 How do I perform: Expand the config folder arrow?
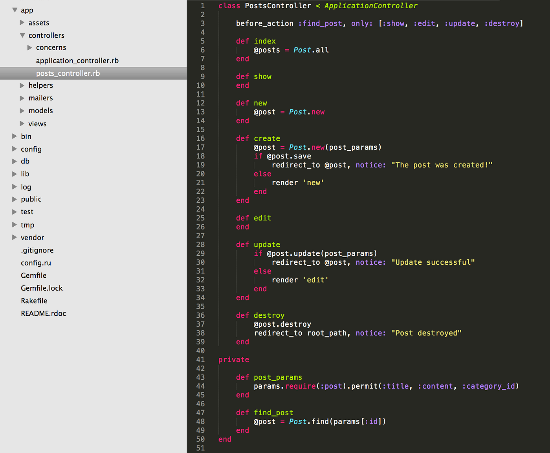coord(15,149)
